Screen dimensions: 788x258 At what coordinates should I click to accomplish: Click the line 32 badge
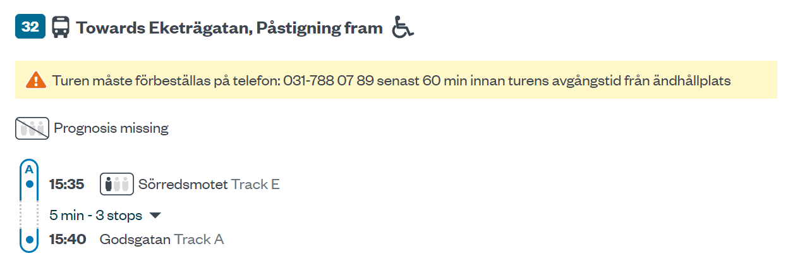[30, 27]
